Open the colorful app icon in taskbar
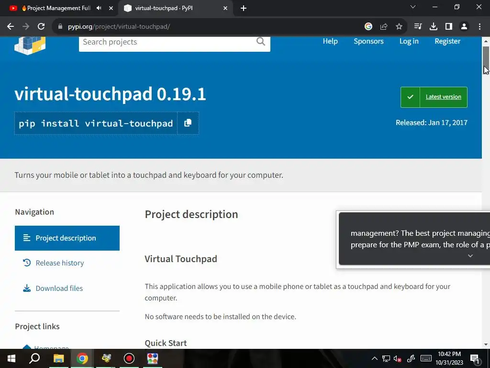The image size is (490, 368). [153, 358]
